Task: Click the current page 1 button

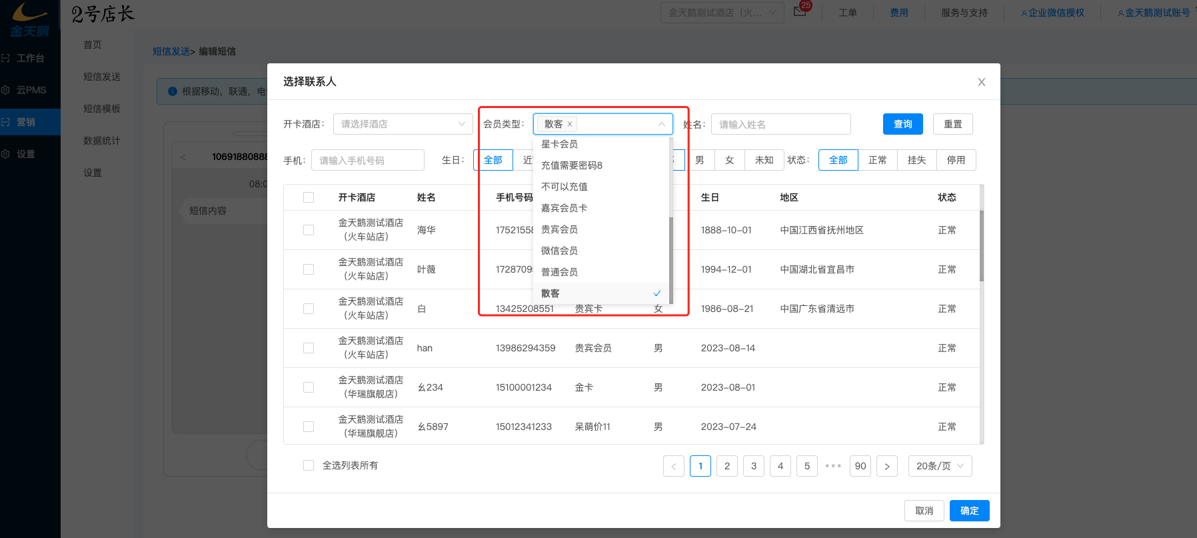Action: point(700,466)
